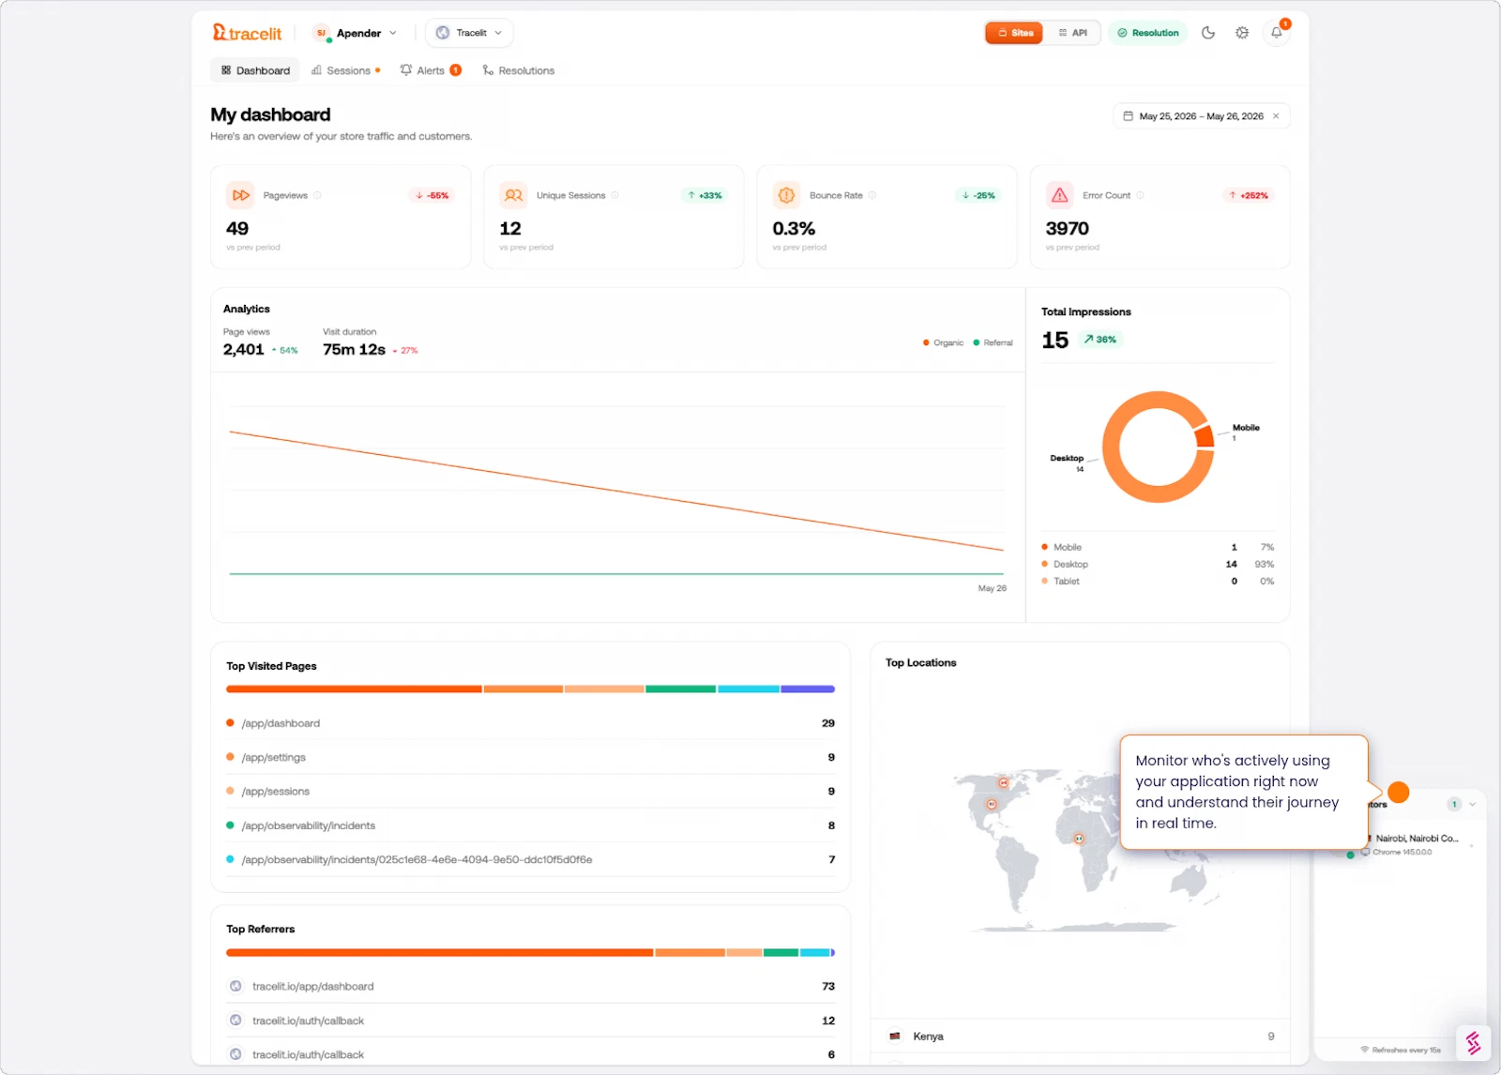Viewport: 1501px width, 1075px height.
Task: Click the Kenya flag icon
Action: click(x=895, y=1037)
